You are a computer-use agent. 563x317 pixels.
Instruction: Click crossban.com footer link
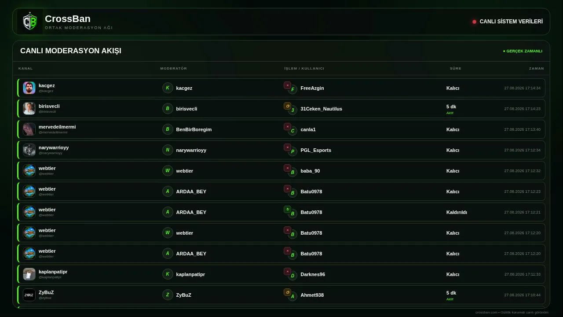[x=486, y=312]
